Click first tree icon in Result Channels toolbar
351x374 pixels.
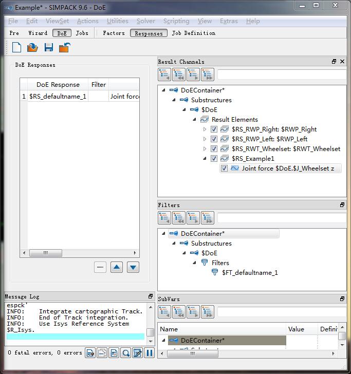[164, 74]
